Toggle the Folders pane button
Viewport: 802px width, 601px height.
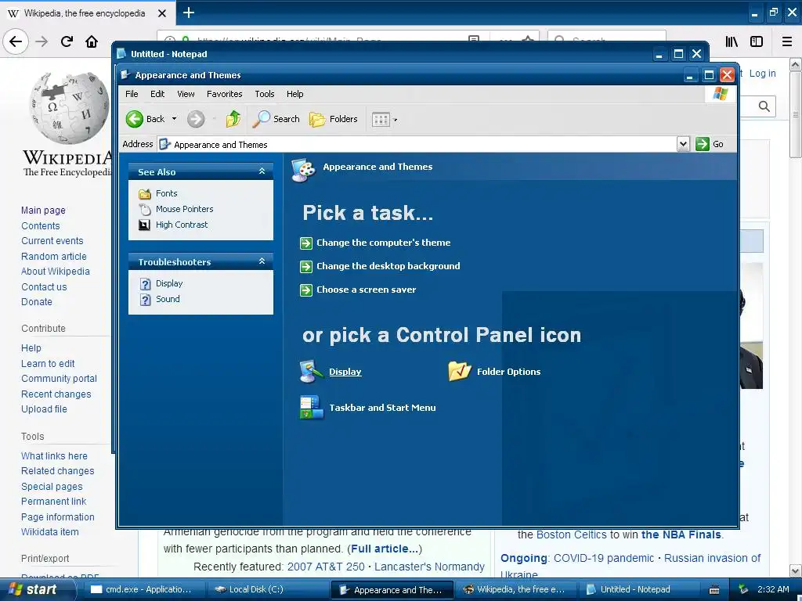pos(334,119)
